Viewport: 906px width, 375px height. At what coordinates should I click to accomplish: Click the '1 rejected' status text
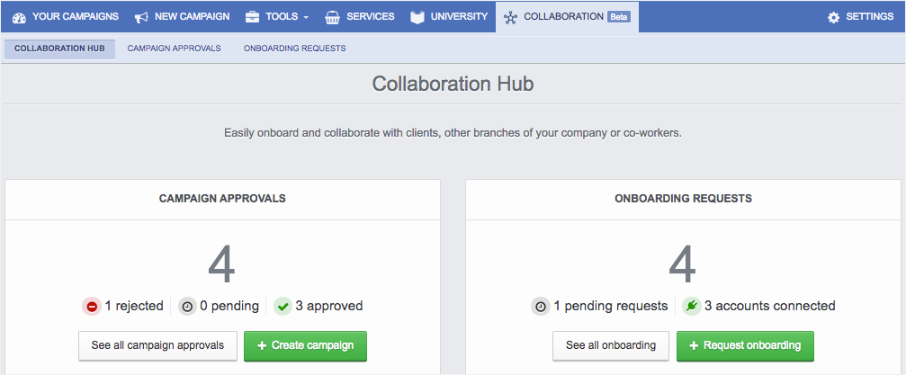[x=134, y=306]
